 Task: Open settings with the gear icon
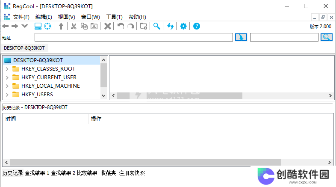tap(183, 26)
